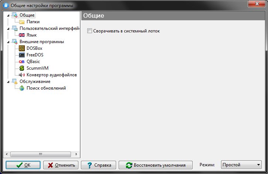This screenshot has width=268, height=174.
Task: Open the ScummVM settings entry
Action: pos(37,68)
